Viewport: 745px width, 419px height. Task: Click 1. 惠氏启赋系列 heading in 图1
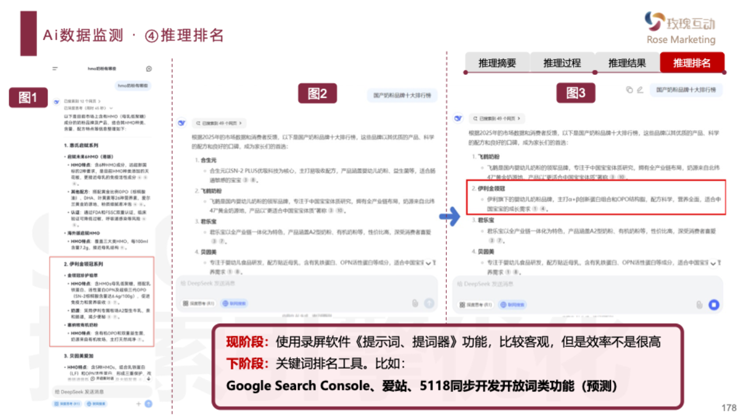(x=81, y=146)
